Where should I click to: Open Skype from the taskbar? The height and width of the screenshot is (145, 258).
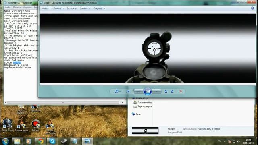pos(52,141)
